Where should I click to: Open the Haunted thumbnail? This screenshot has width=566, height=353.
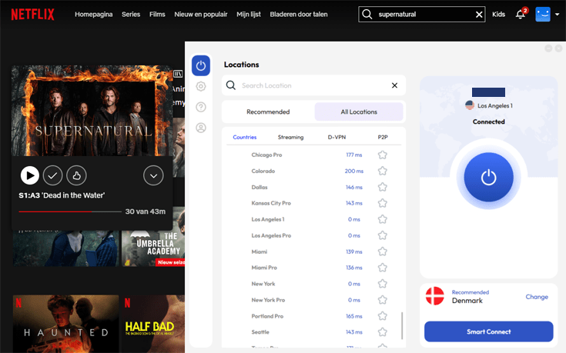[x=65, y=324]
